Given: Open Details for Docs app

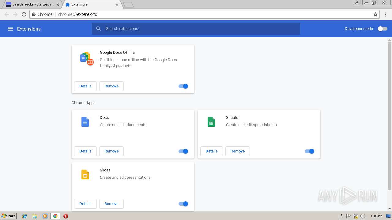Looking at the screenshot, I should (x=85, y=151).
